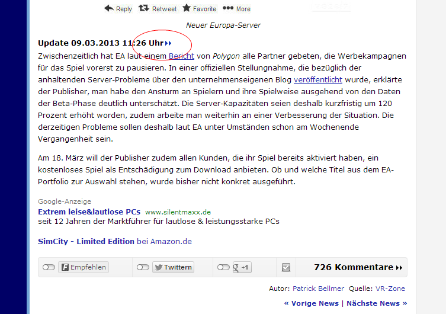This screenshot has height=314, width=446.
Task: Click the 'Neuer Europa-Server' caption
Action: pos(223,25)
